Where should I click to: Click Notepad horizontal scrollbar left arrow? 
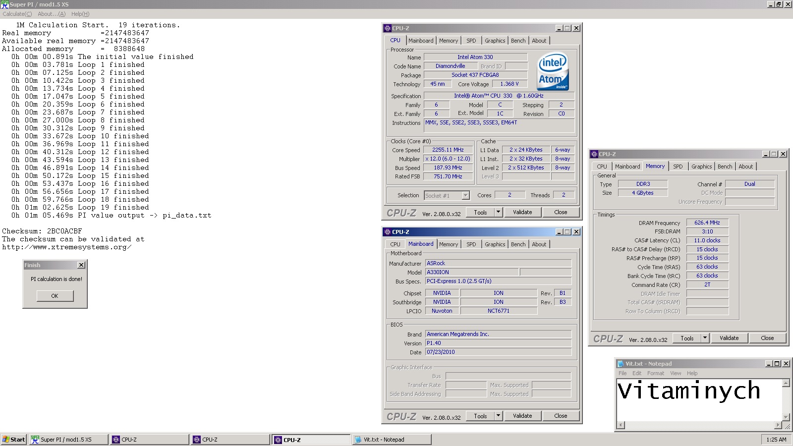621,425
